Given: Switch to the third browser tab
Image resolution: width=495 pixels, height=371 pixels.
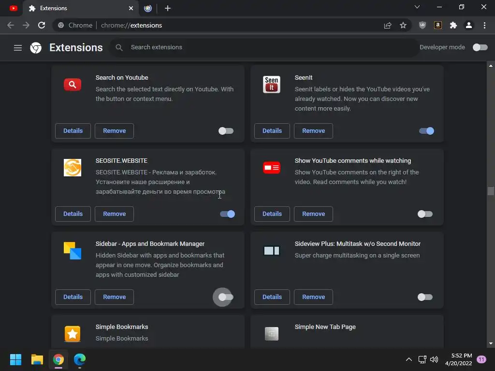Looking at the screenshot, I should point(148,8).
